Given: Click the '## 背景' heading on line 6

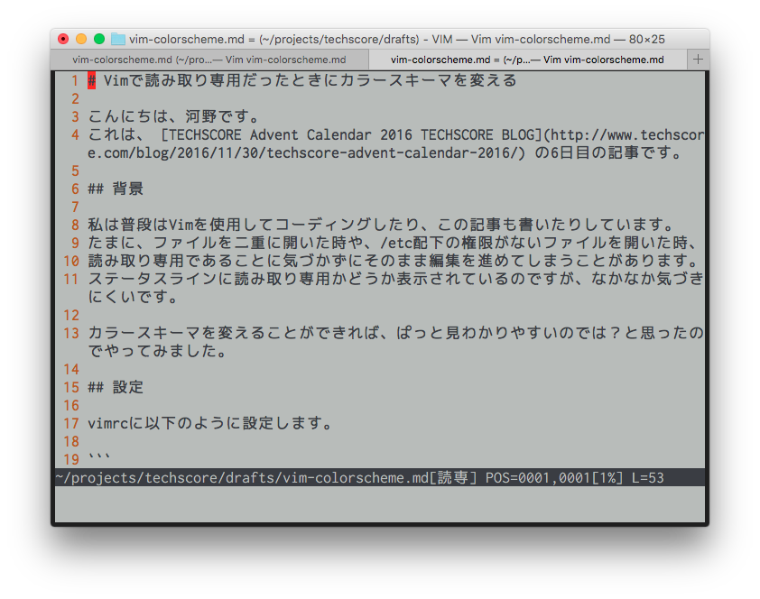Looking at the screenshot, I should pyautogui.click(x=116, y=189).
